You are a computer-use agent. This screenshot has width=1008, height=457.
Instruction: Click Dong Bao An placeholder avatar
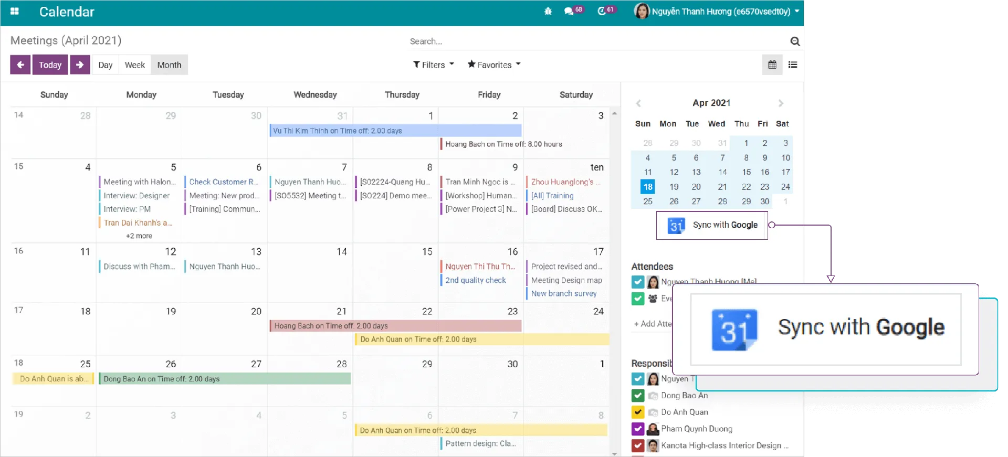(x=653, y=396)
